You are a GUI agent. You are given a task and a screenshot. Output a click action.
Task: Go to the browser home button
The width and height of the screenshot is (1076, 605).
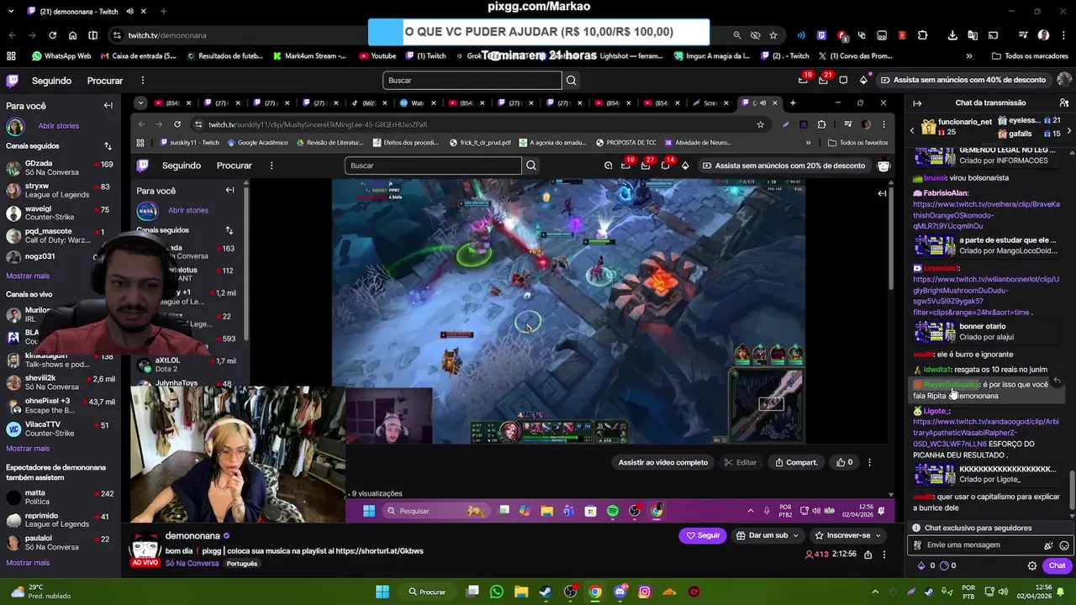(x=72, y=35)
